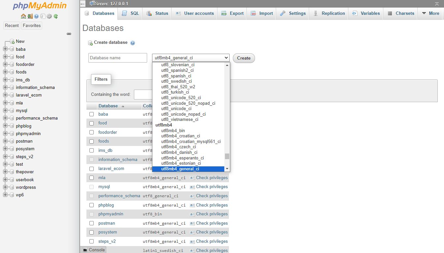Click the collation list scrollbar thumb
The width and height of the screenshot is (444, 253).
(227, 156)
